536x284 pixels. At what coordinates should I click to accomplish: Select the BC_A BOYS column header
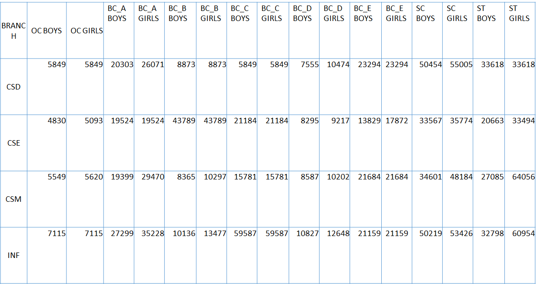point(119,31)
